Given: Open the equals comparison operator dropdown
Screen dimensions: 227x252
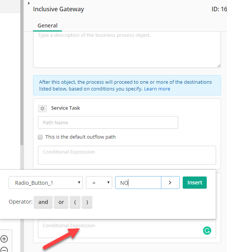Looking at the screenshot, I should tap(99, 183).
